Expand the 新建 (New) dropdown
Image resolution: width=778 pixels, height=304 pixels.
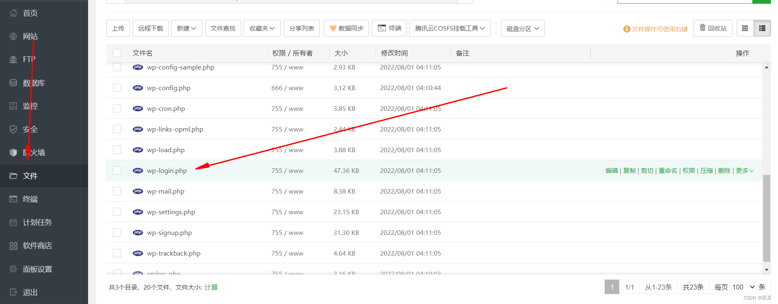(187, 28)
